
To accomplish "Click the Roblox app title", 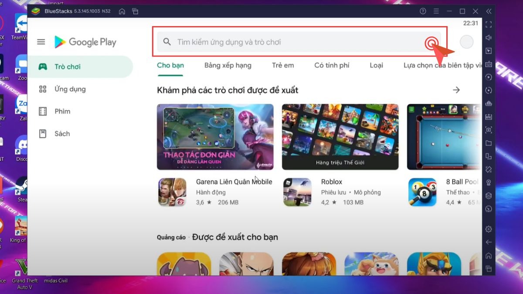I will coord(332,182).
